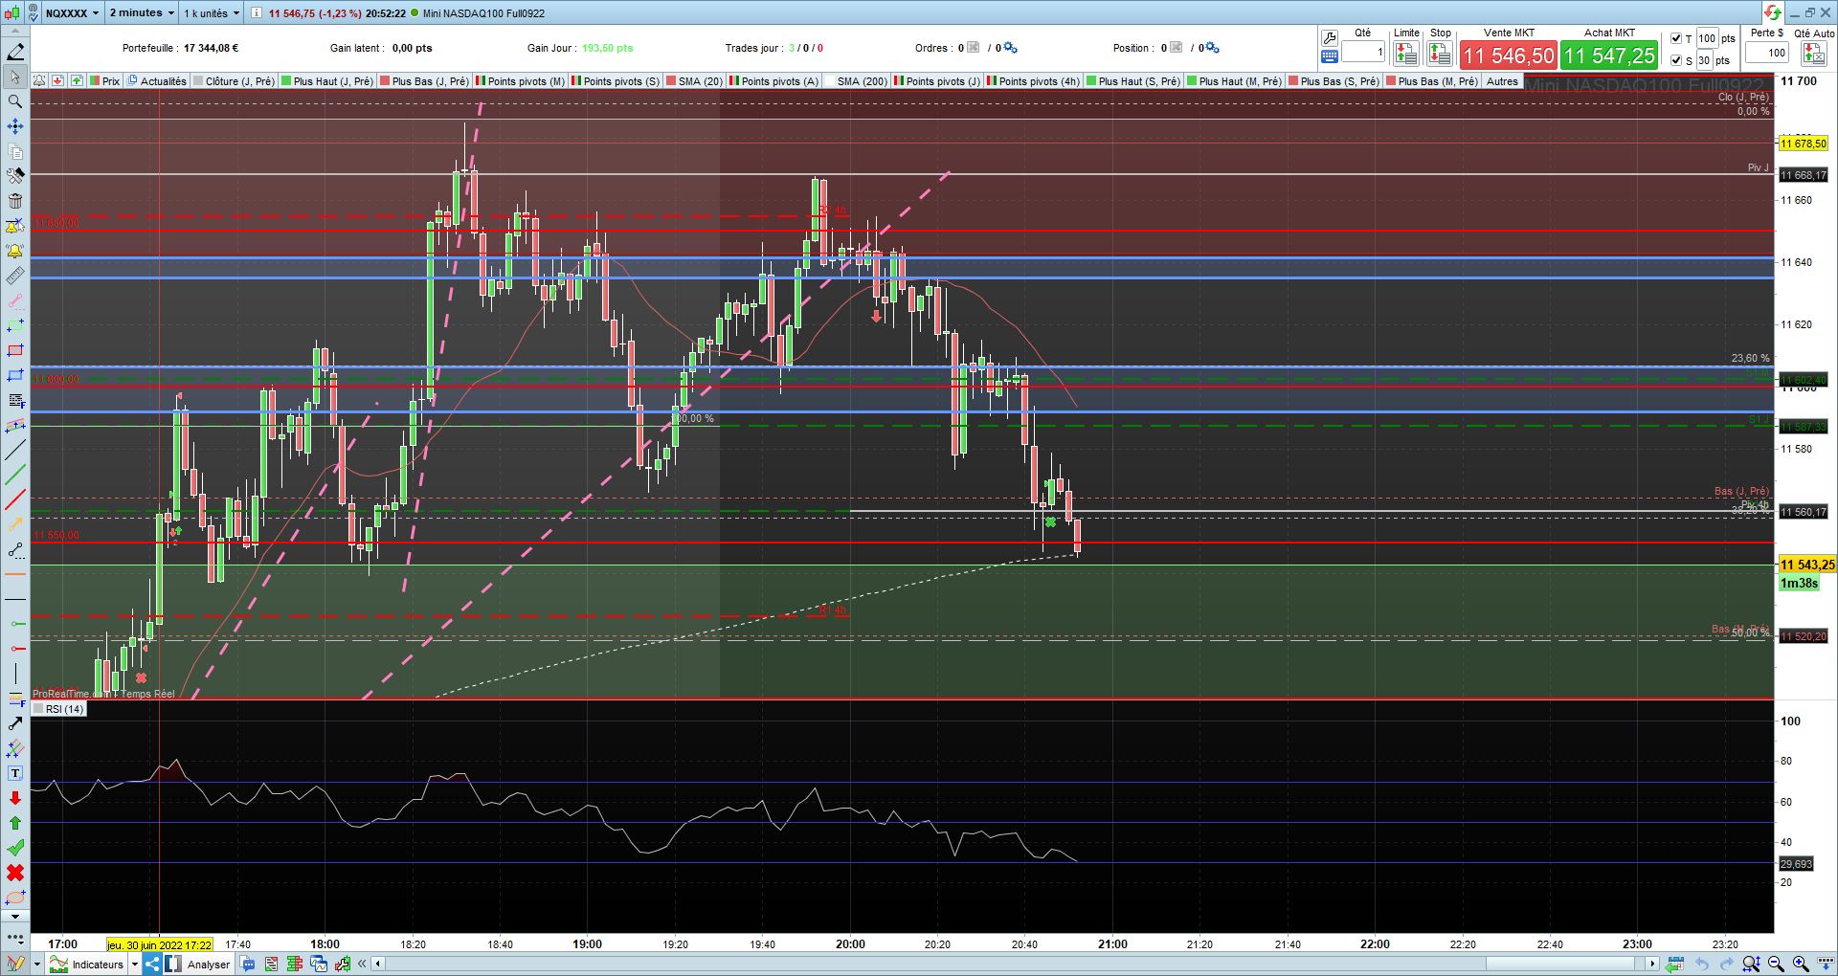Select the magnifier zoom tool in sidebar
This screenshot has width=1838, height=976.
point(15,101)
